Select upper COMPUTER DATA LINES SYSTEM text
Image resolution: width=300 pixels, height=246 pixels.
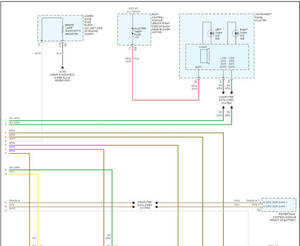(226, 100)
